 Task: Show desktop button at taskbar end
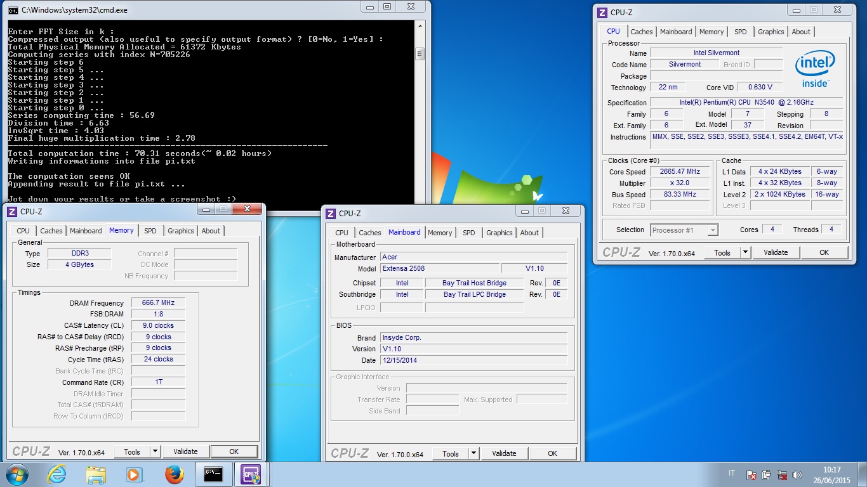click(x=862, y=474)
